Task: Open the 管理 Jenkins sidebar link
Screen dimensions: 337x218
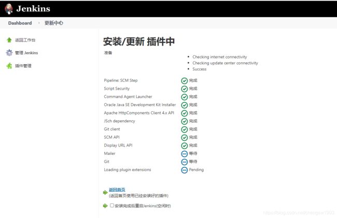Action: tap(26, 53)
